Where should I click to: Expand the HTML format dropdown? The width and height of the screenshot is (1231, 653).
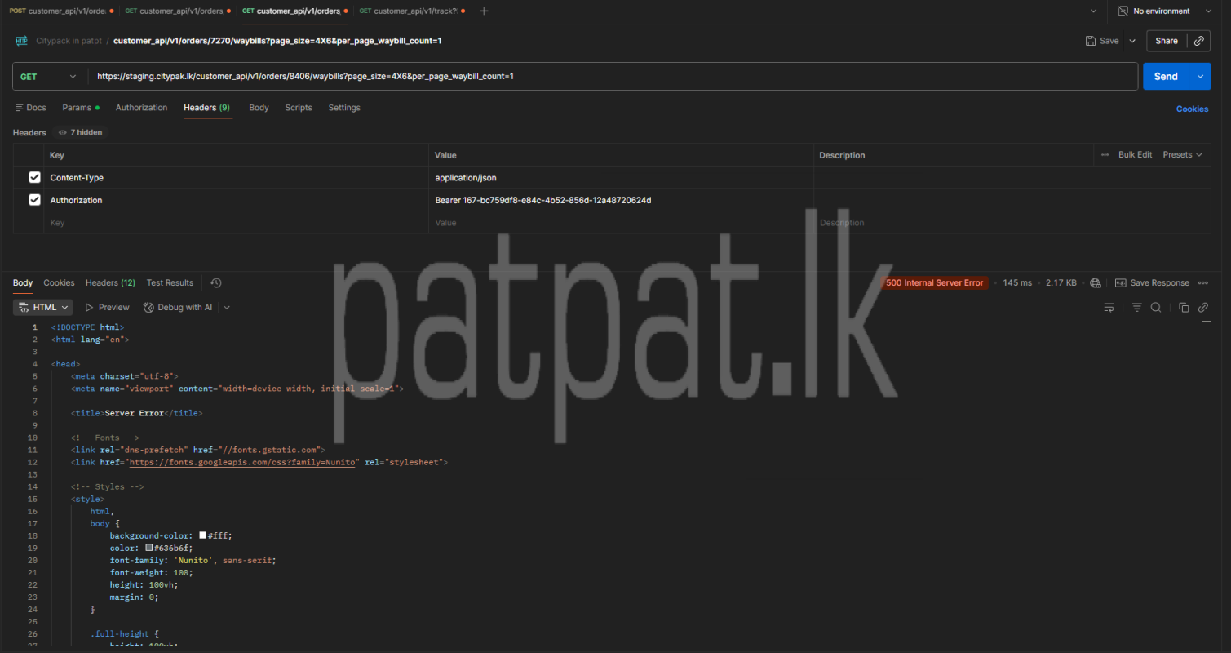click(43, 308)
